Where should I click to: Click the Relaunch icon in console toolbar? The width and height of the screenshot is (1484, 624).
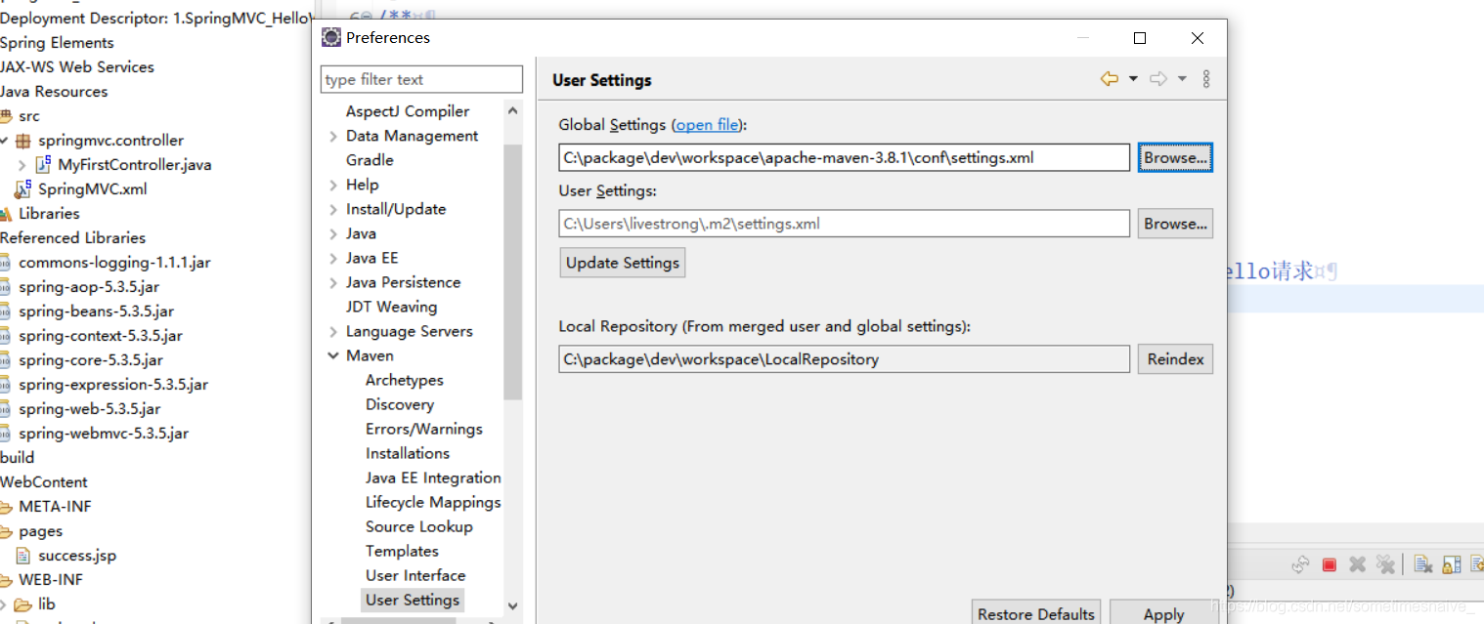(1300, 564)
